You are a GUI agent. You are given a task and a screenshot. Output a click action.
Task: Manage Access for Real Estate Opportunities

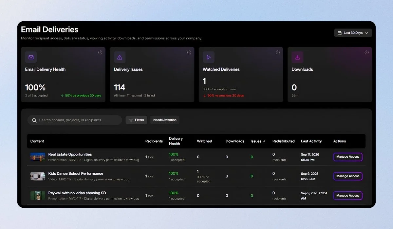348,157
